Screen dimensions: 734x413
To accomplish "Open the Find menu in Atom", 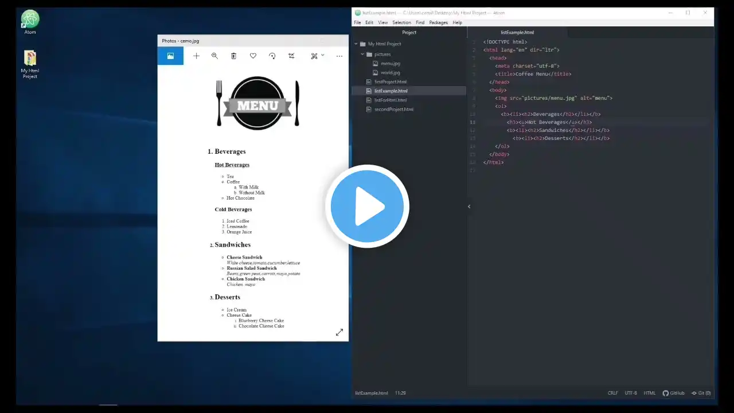I will [420, 22].
